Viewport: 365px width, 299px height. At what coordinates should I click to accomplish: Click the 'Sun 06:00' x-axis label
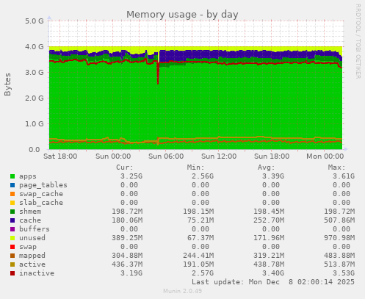click(166, 156)
